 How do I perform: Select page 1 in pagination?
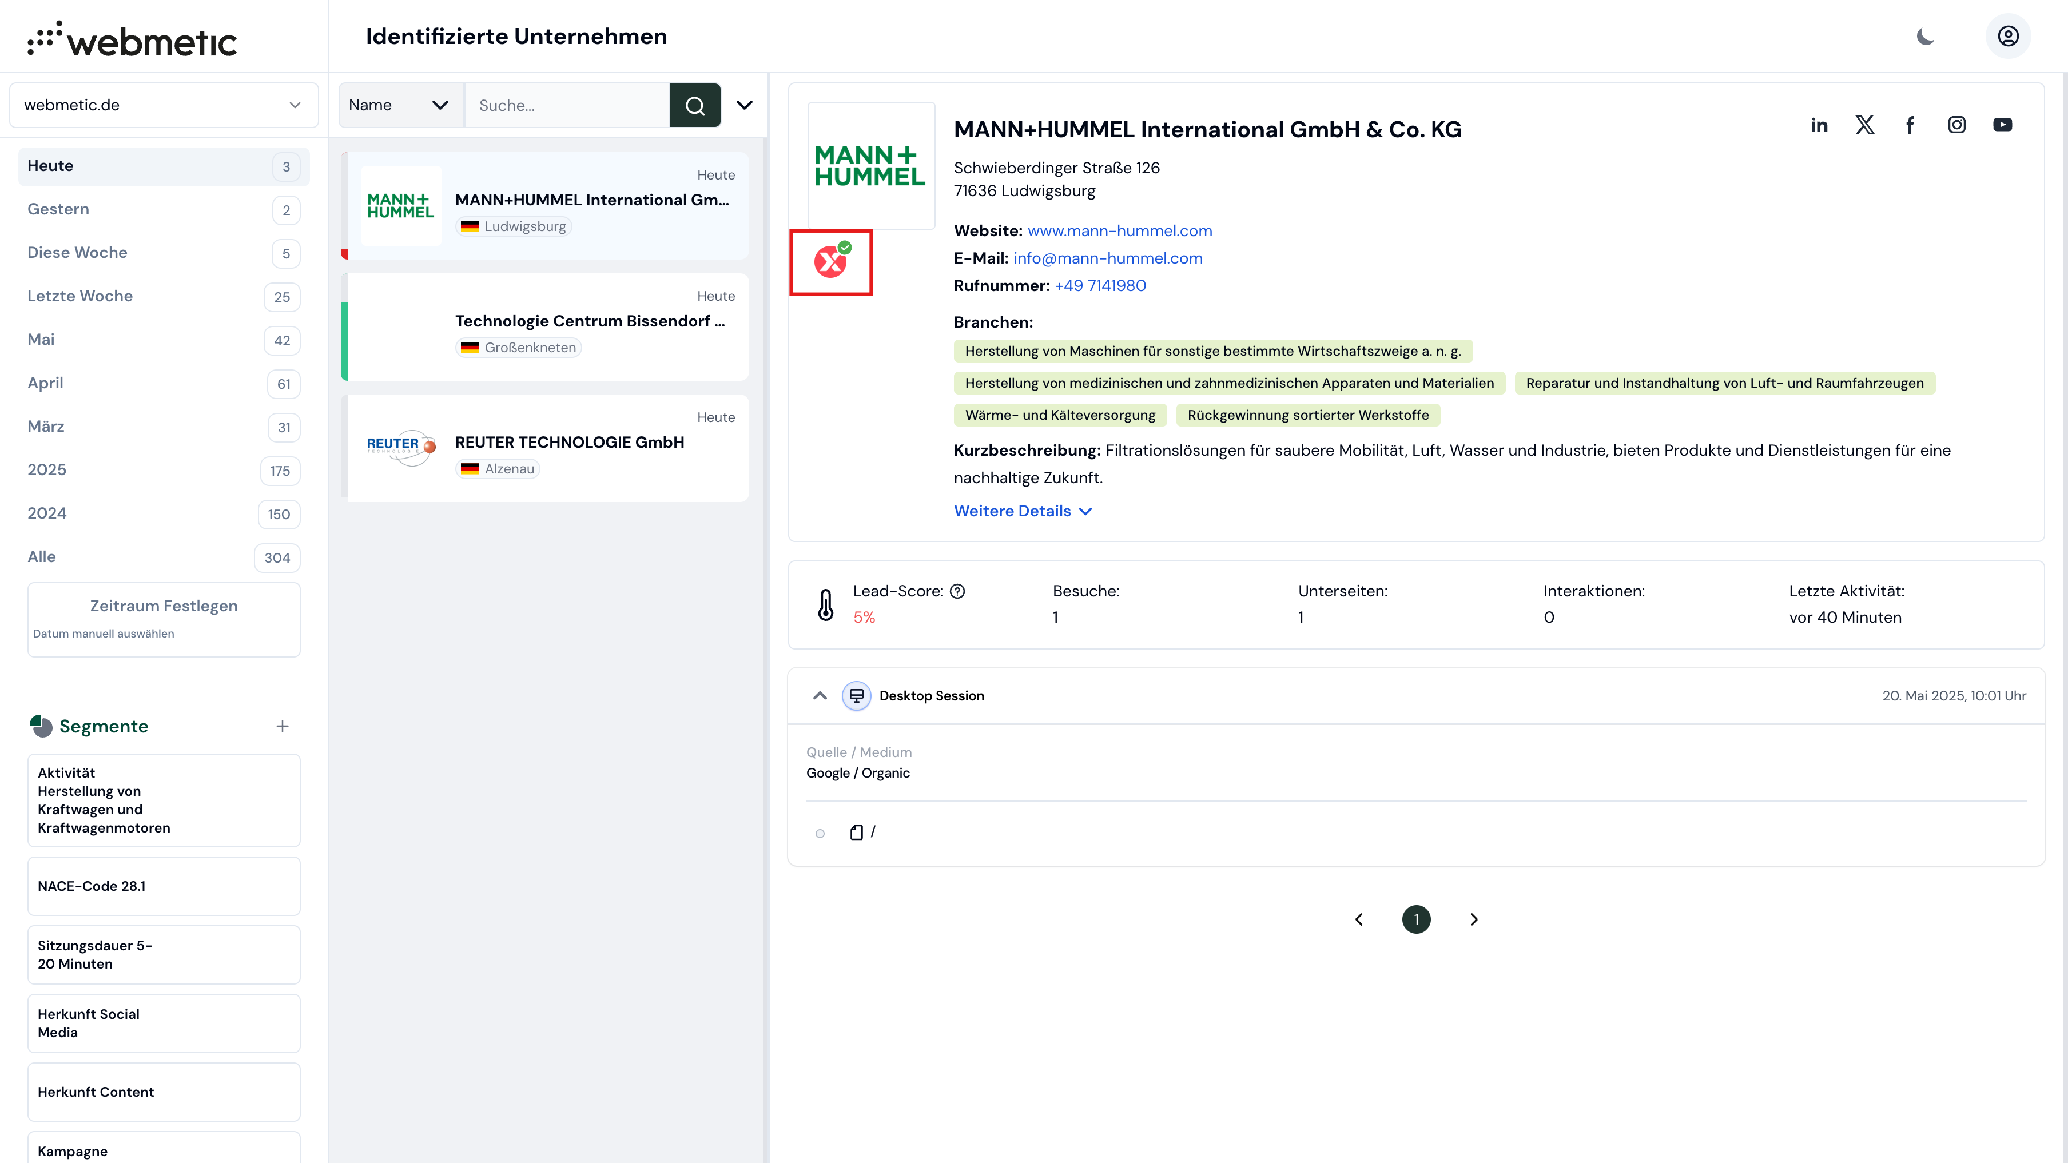(1416, 920)
